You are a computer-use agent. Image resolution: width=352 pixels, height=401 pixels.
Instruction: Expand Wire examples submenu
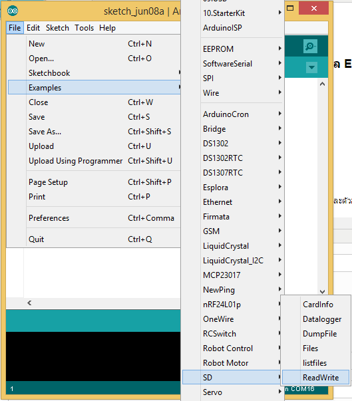233,92
